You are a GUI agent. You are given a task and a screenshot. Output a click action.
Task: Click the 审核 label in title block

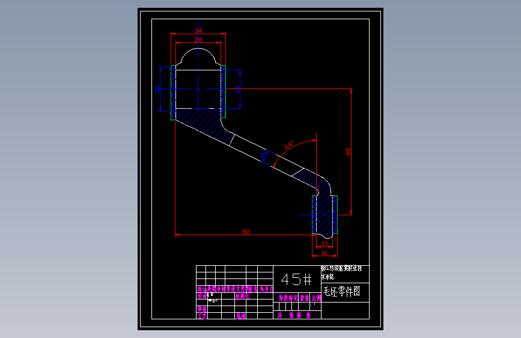202,309
